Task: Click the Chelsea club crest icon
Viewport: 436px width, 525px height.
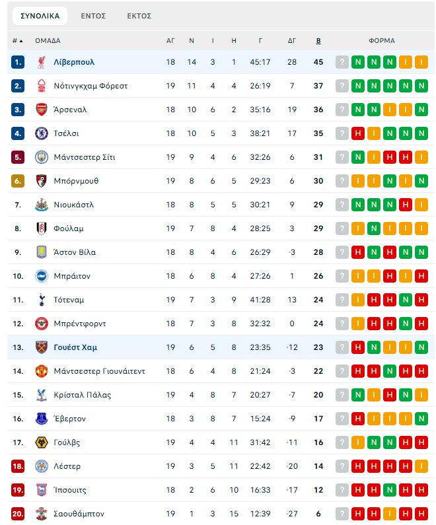Action: tap(42, 133)
